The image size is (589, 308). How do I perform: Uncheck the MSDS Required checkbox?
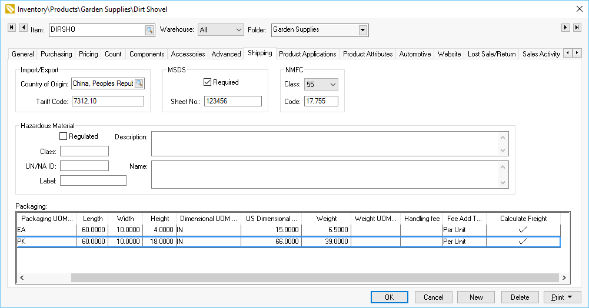coord(207,82)
